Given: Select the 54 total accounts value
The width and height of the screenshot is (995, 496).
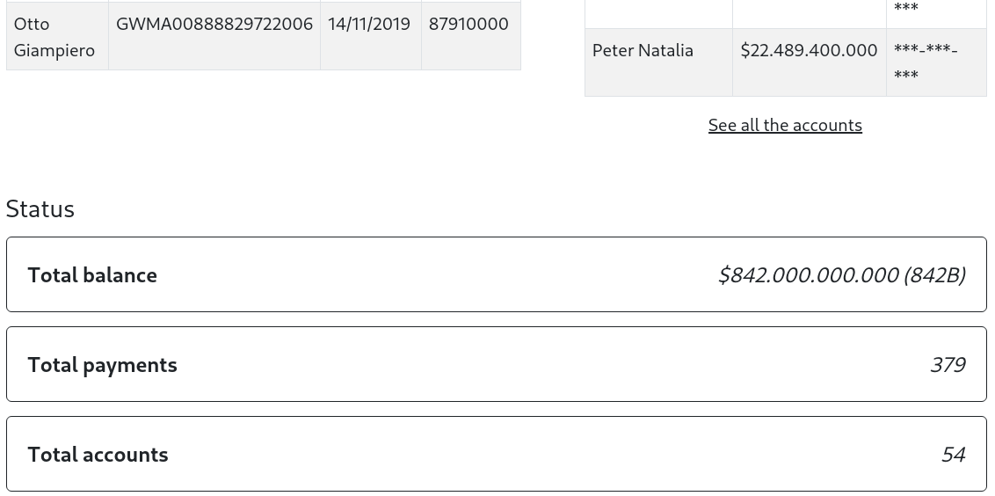Looking at the screenshot, I should [953, 454].
